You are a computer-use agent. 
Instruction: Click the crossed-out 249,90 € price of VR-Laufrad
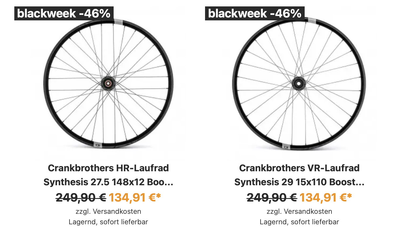pos(272,197)
